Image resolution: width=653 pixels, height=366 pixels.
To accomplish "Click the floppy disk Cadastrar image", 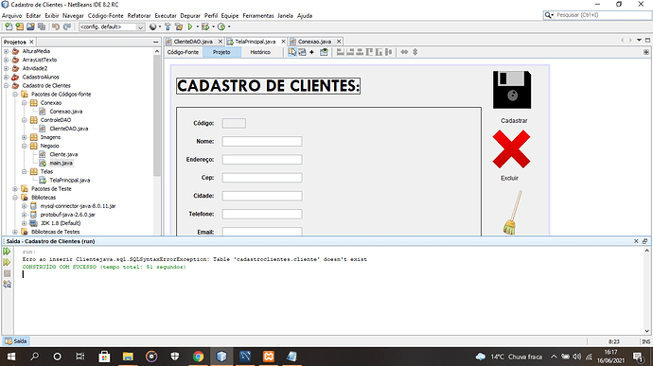I will [x=512, y=90].
